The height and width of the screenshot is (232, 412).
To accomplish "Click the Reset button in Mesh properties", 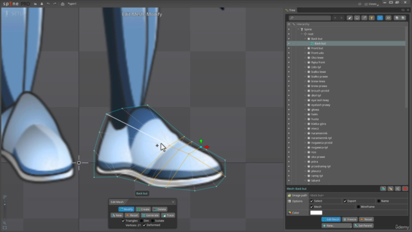I will point(366,219).
